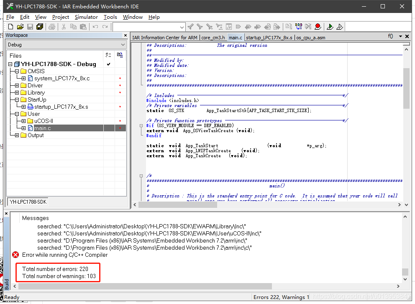Screen dimensions: 415x304
Task: Open the File menu
Action: pos(10,17)
